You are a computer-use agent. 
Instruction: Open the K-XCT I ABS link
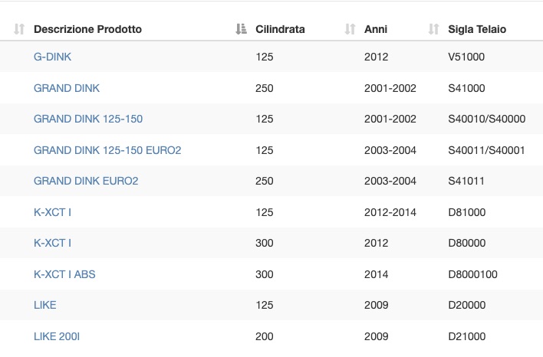click(x=64, y=274)
